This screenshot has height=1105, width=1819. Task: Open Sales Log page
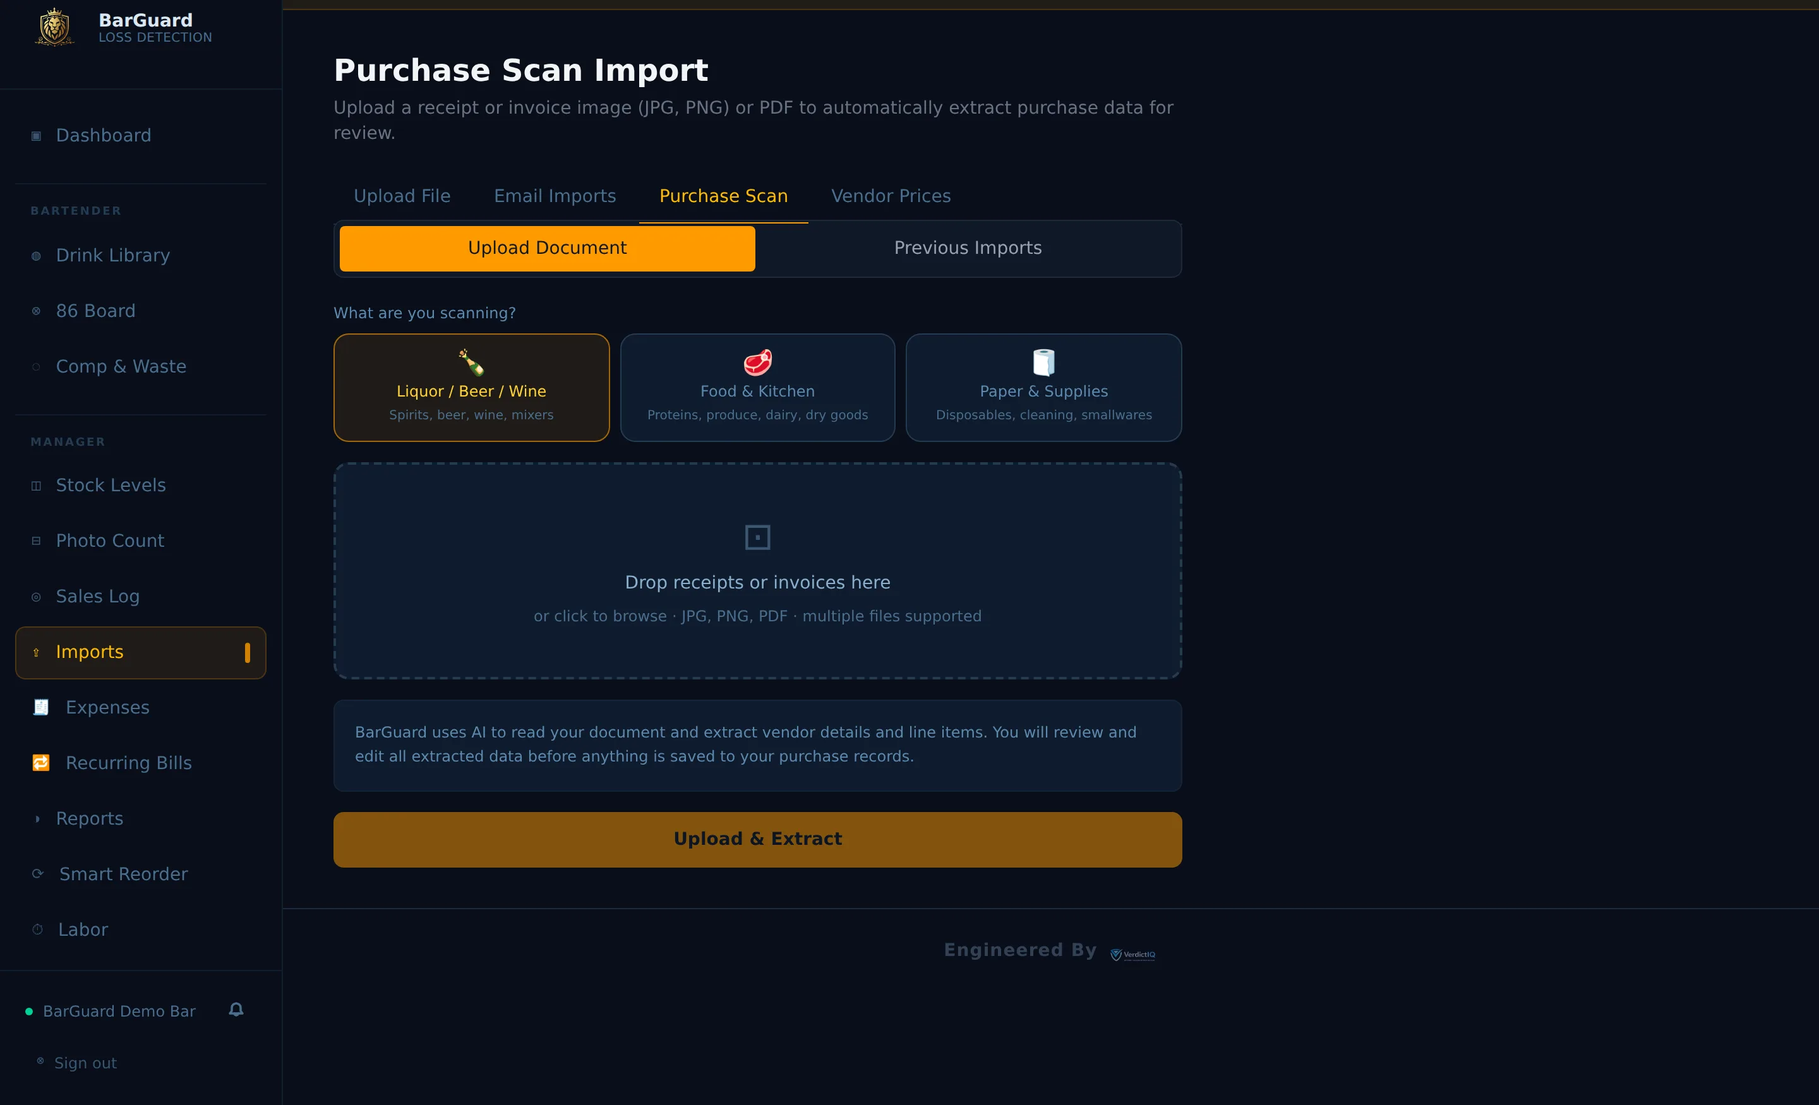click(x=140, y=597)
